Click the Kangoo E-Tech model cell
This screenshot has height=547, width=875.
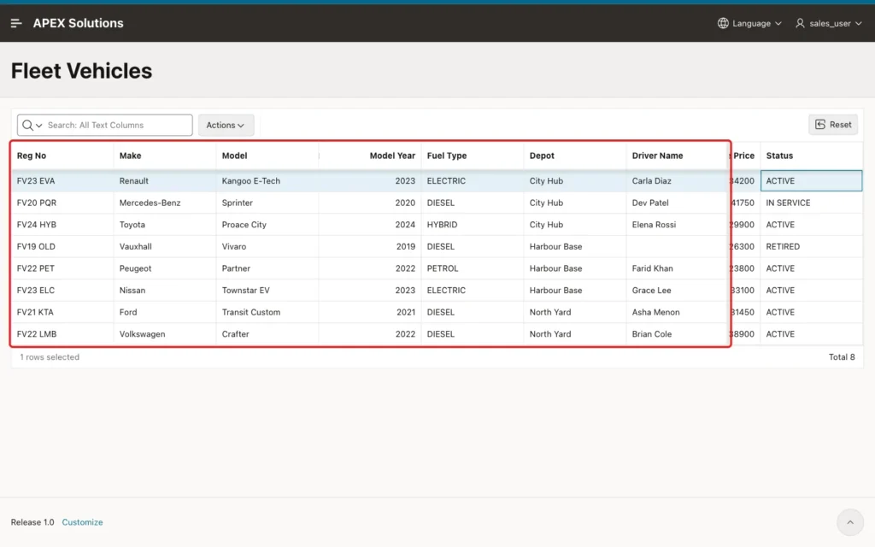pyautogui.click(x=267, y=181)
